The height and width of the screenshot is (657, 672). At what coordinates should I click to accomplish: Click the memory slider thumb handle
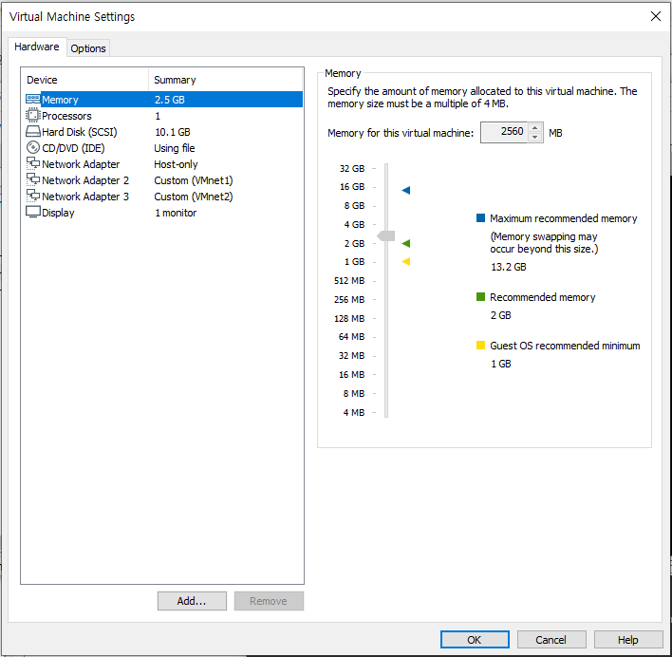(386, 235)
